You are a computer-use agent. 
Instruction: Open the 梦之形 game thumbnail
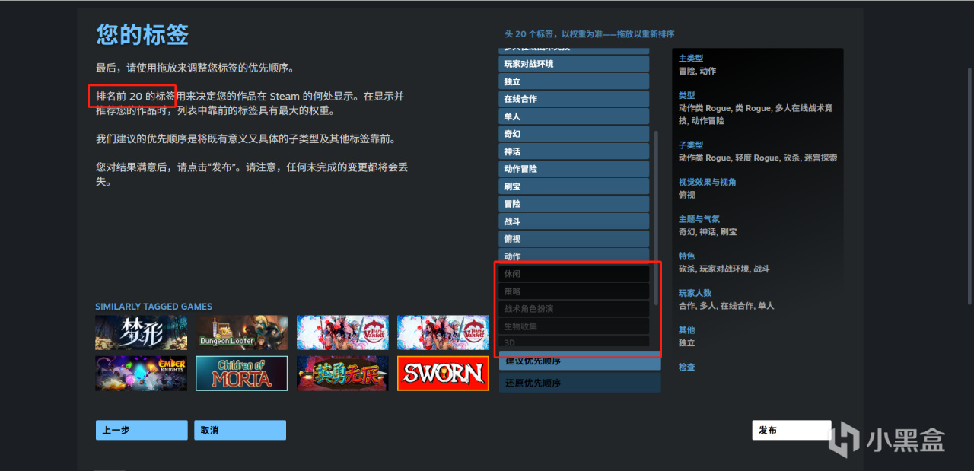142,333
